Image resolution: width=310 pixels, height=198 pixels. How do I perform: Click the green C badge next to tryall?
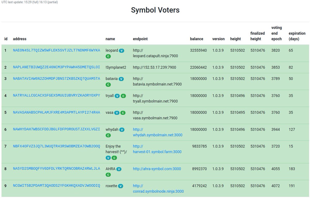pyautogui.click(x=123, y=96)
